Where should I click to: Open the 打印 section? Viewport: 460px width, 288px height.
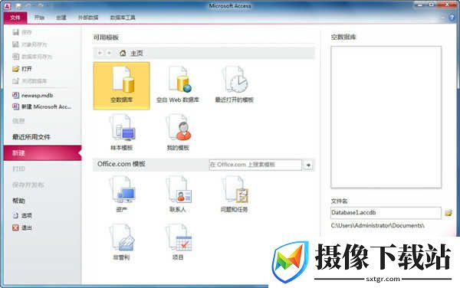[18, 169]
